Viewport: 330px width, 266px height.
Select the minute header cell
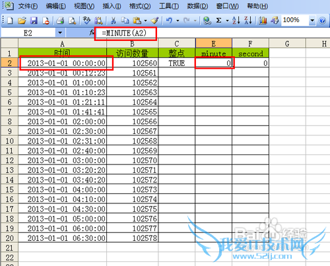tap(214, 53)
